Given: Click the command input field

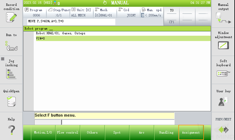Looking at the screenshot, I should point(118,122).
